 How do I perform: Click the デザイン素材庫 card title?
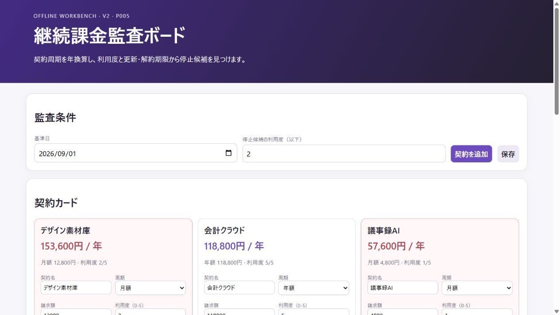[66, 231]
